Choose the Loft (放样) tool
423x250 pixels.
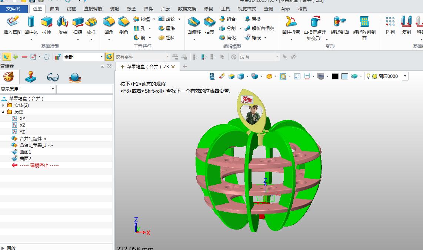[91, 25]
